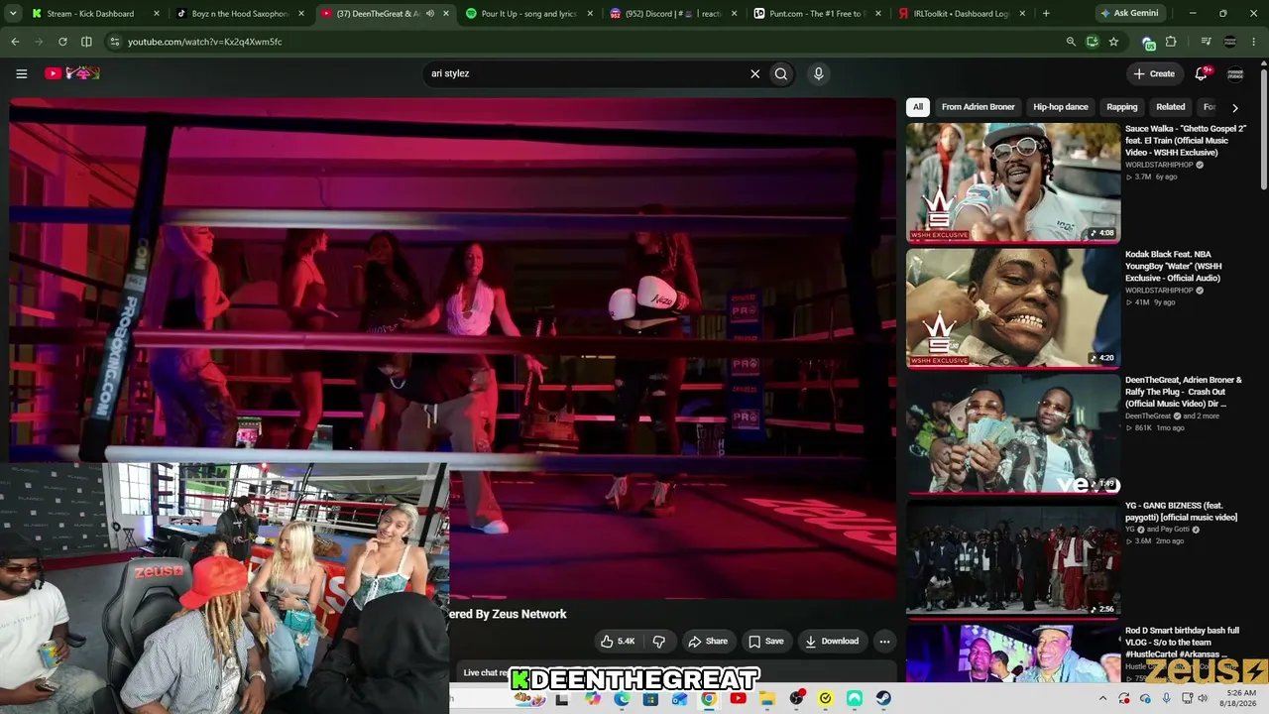The width and height of the screenshot is (1269, 714).
Task: Select the Rapping filter chip
Action: click(1122, 107)
